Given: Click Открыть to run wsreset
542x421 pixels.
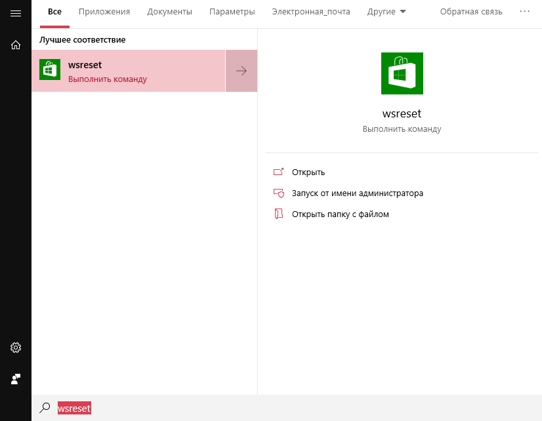Looking at the screenshot, I should [x=308, y=172].
